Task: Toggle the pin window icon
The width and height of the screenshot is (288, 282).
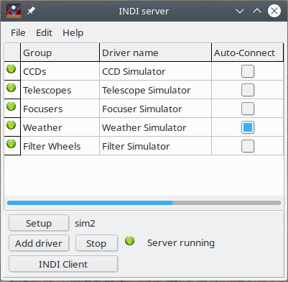Action: pos(31,11)
